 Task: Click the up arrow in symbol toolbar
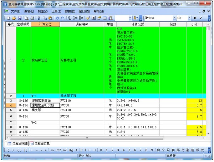(x=82, y=150)
